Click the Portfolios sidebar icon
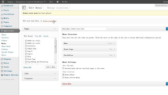Image resolution: width=168 pixels, height=95 pixels. (x=2, y=14)
